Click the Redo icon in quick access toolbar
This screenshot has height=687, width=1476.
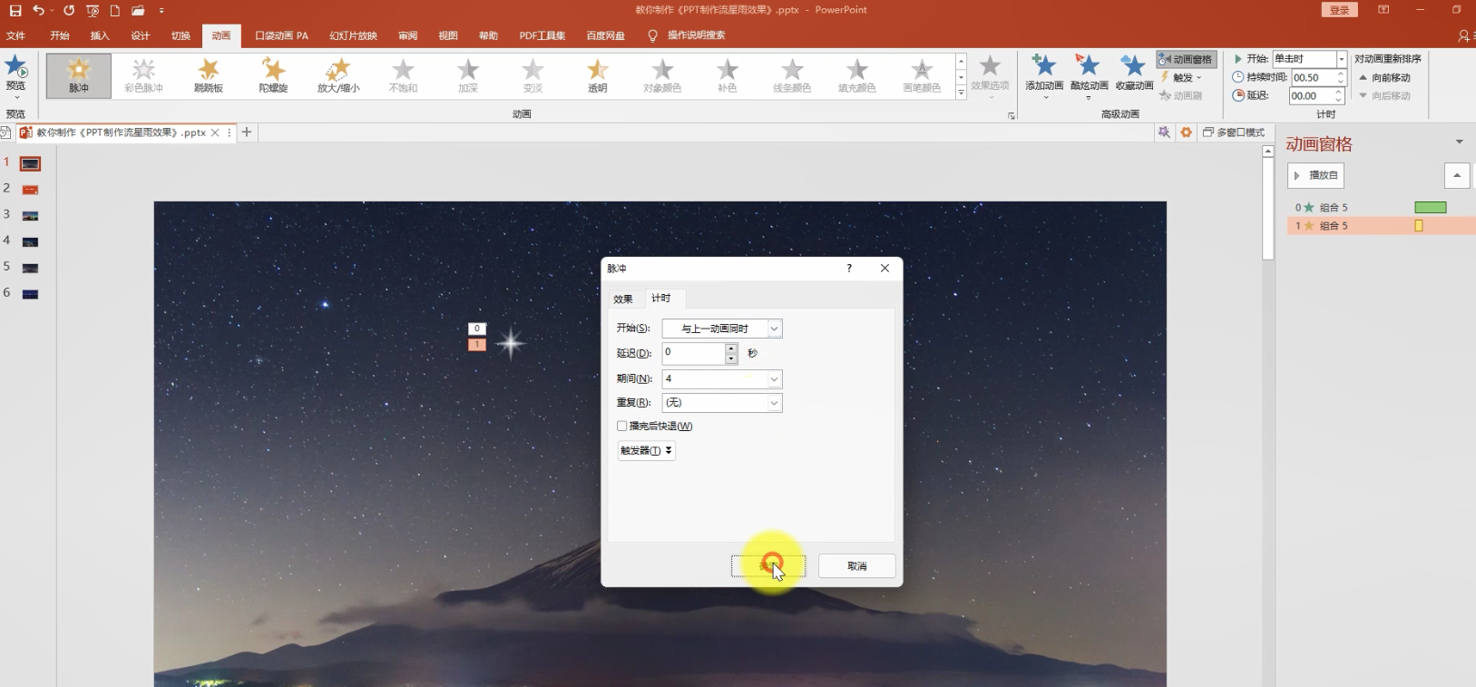tap(69, 10)
